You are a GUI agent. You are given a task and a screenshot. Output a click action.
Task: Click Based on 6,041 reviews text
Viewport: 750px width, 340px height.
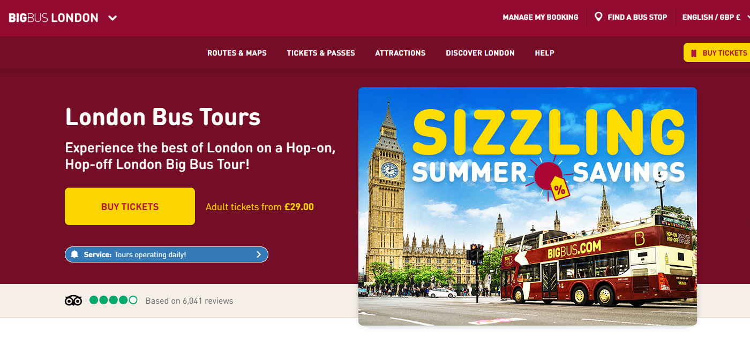(x=189, y=300)
